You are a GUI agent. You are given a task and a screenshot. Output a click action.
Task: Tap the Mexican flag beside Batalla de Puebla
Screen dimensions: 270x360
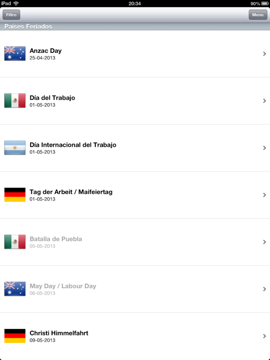click(15, 242)
